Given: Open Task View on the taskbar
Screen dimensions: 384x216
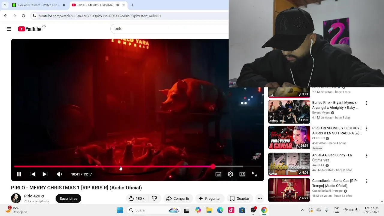Looking at the screenshot, I should click(187, 210).
